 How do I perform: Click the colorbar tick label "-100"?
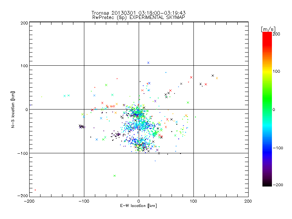point(278,148)
